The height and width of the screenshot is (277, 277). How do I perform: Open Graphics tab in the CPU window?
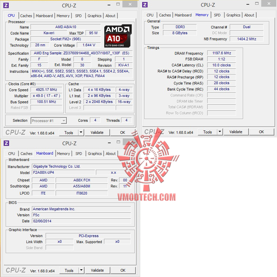point(95,16)
